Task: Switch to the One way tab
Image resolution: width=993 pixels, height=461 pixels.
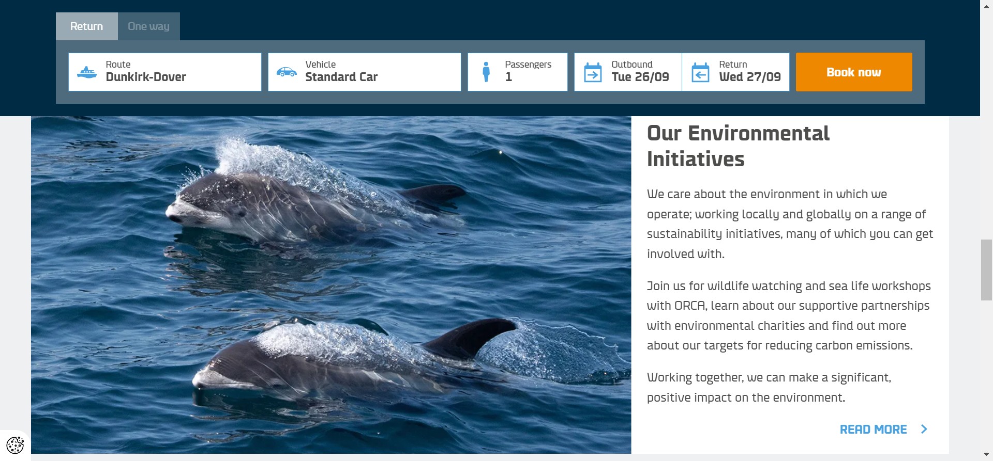Action: pos(148,26)
